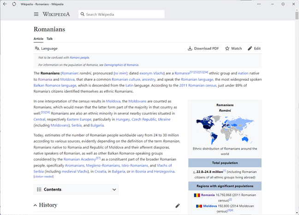Image resolution: width=299 pixels, height=215 pixels.
Task: Open the Central link
Action: 39,119
